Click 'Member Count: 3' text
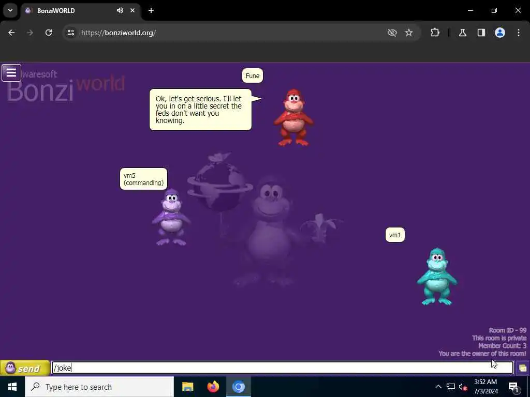 502,346
